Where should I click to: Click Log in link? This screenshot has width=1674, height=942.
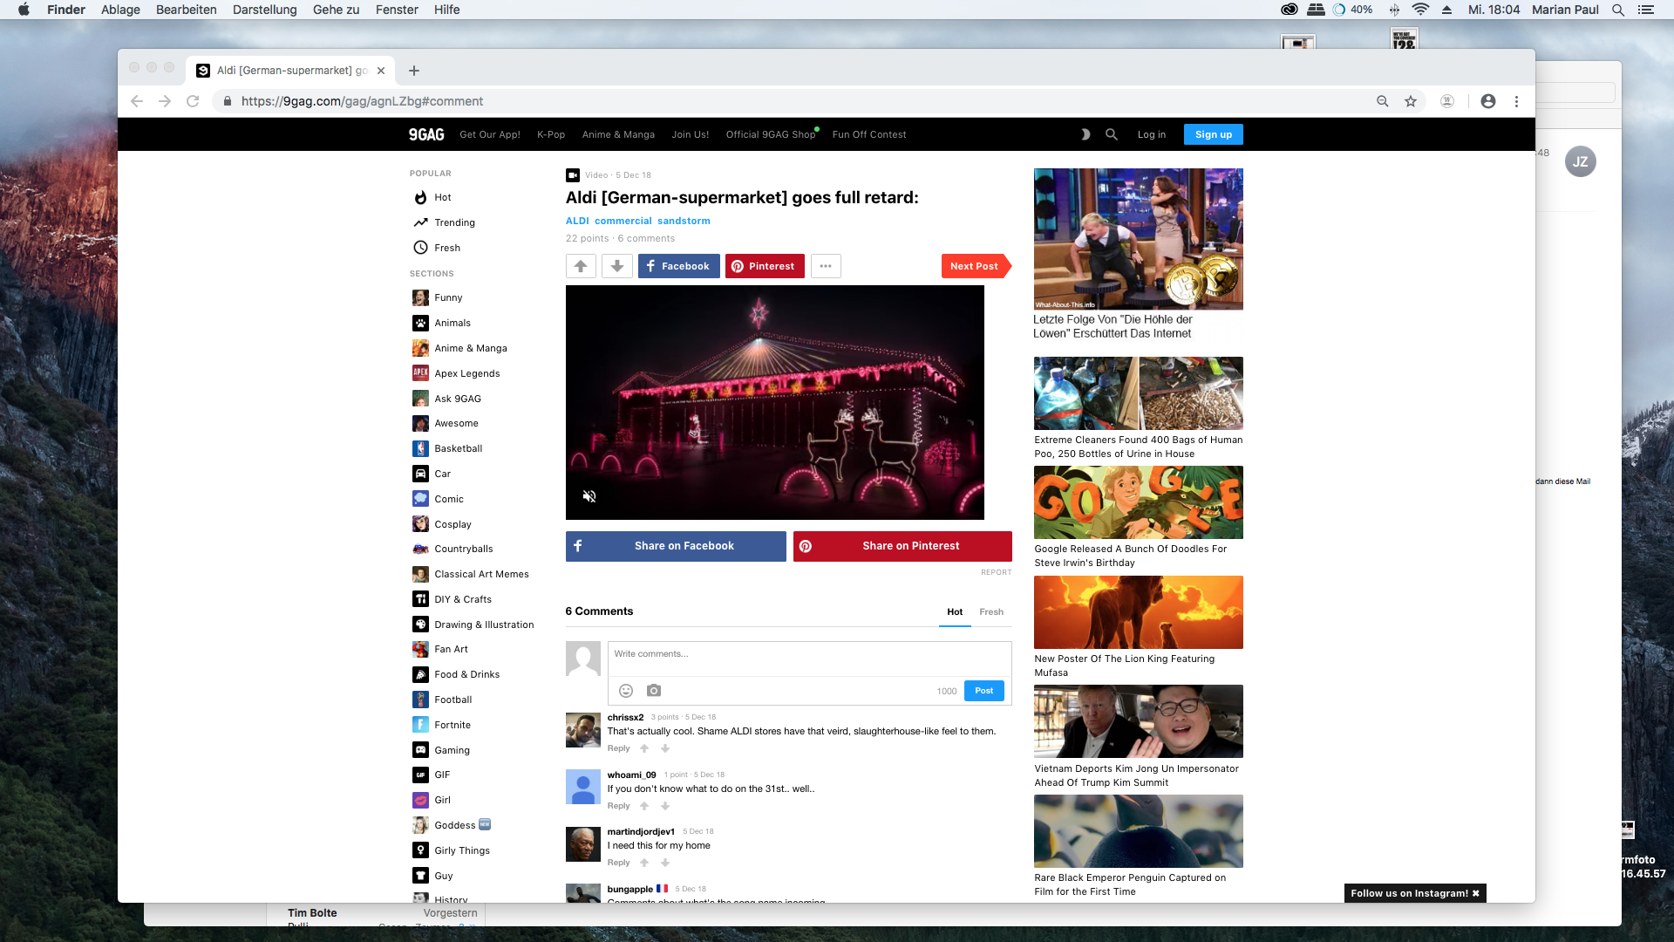tap(1152, 134)
